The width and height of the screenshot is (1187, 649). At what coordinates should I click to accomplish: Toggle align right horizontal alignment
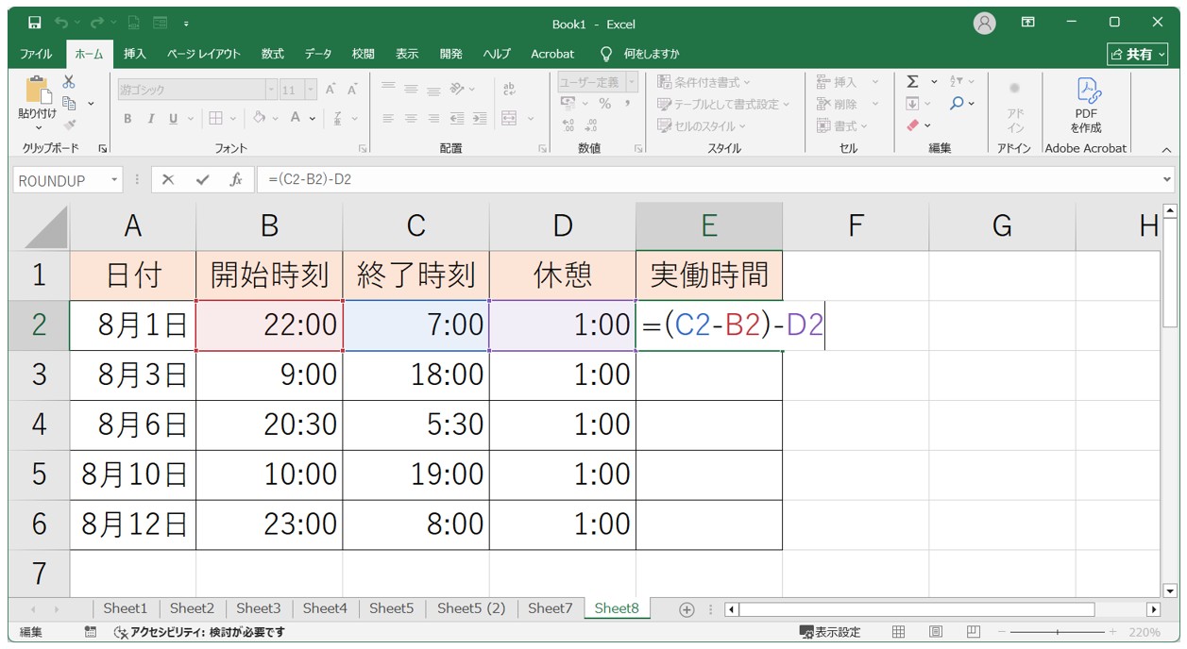click(433, 118)
